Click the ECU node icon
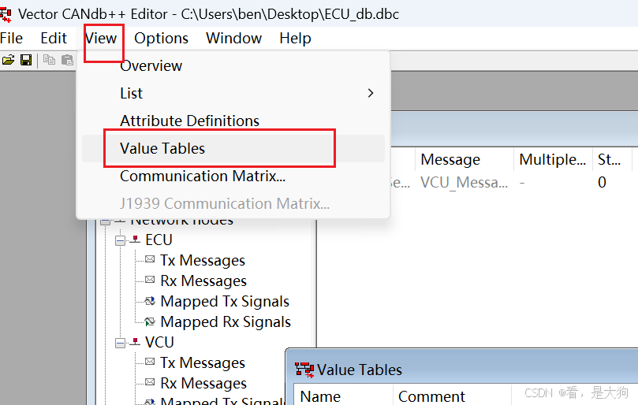638x405 pixels. pos(135,240)
